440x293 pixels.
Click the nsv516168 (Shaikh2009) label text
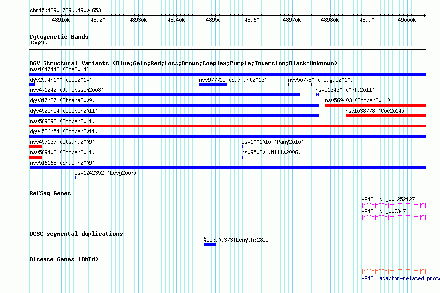[62, 163]
